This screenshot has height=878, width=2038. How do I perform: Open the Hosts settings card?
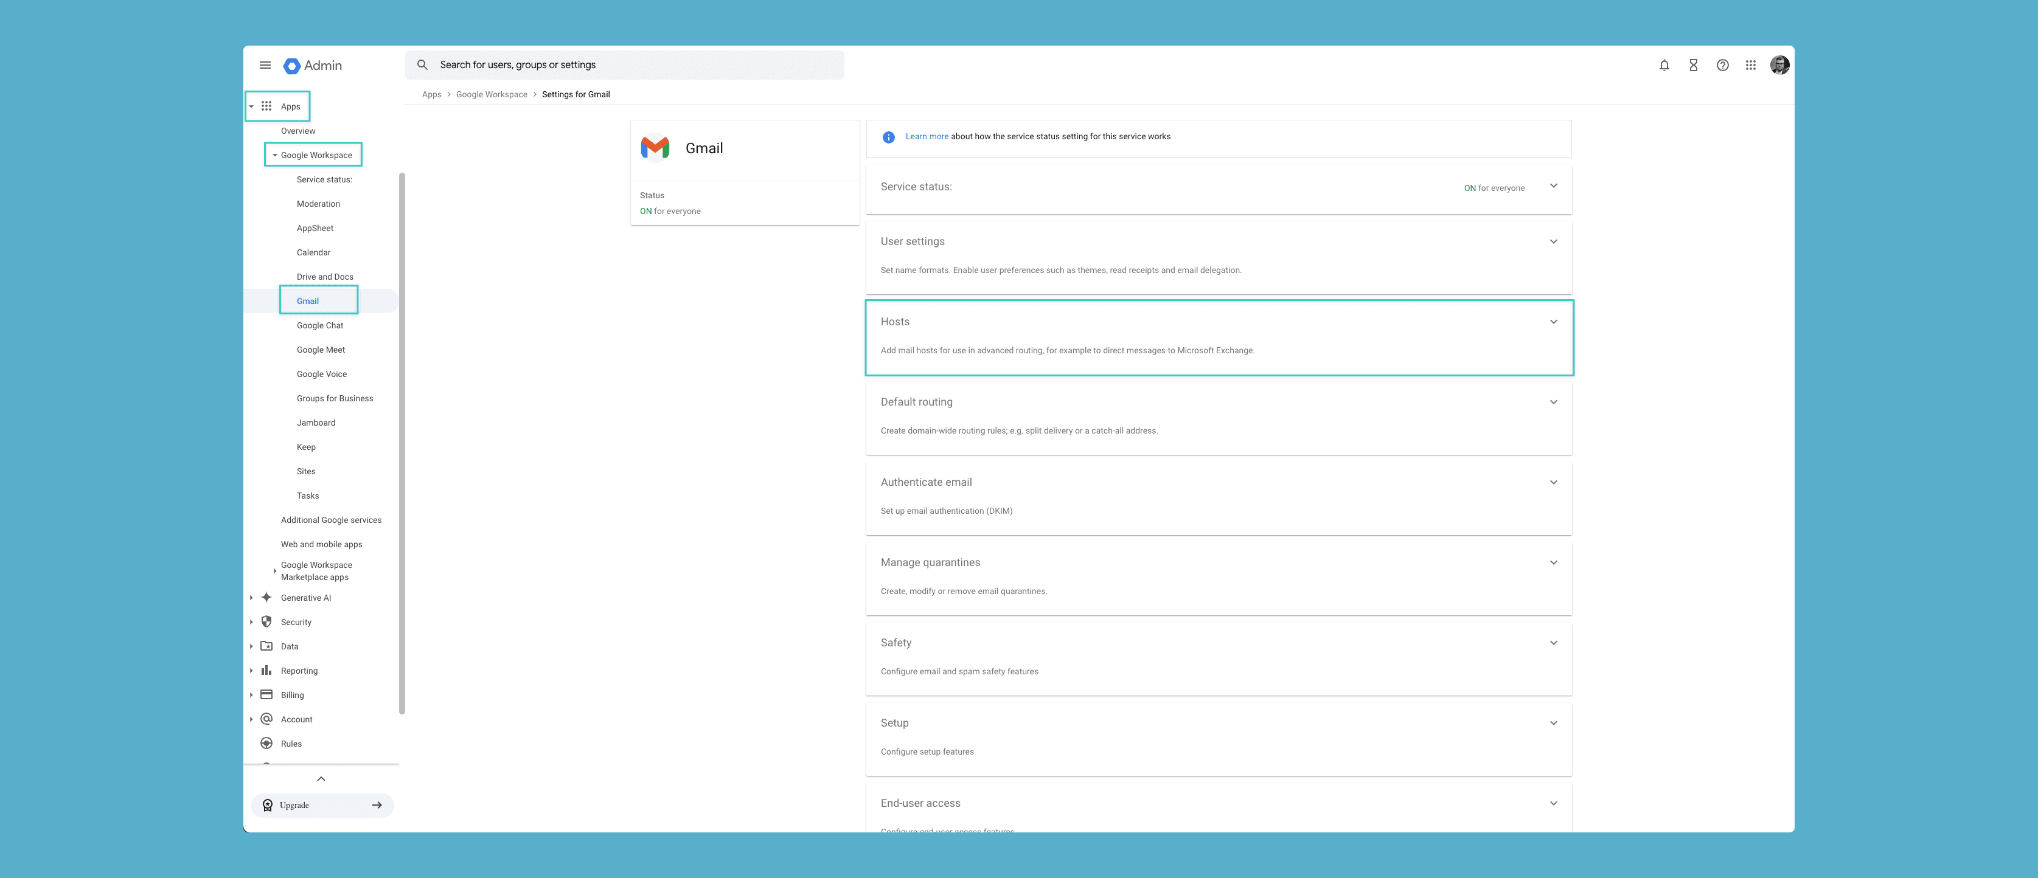[1219, 337]
